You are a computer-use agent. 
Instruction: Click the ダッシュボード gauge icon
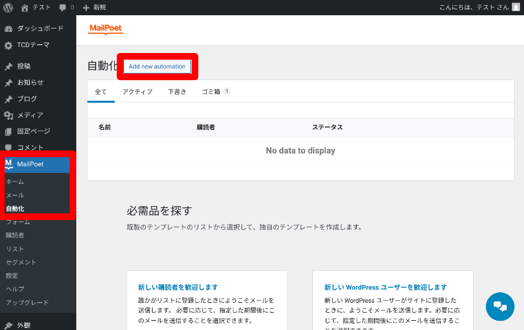9,29
